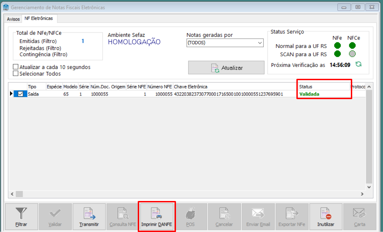The image size is (383, 232).
Task: Click green NFe indicator for Normal UF RS
Action: click(338, 46)
